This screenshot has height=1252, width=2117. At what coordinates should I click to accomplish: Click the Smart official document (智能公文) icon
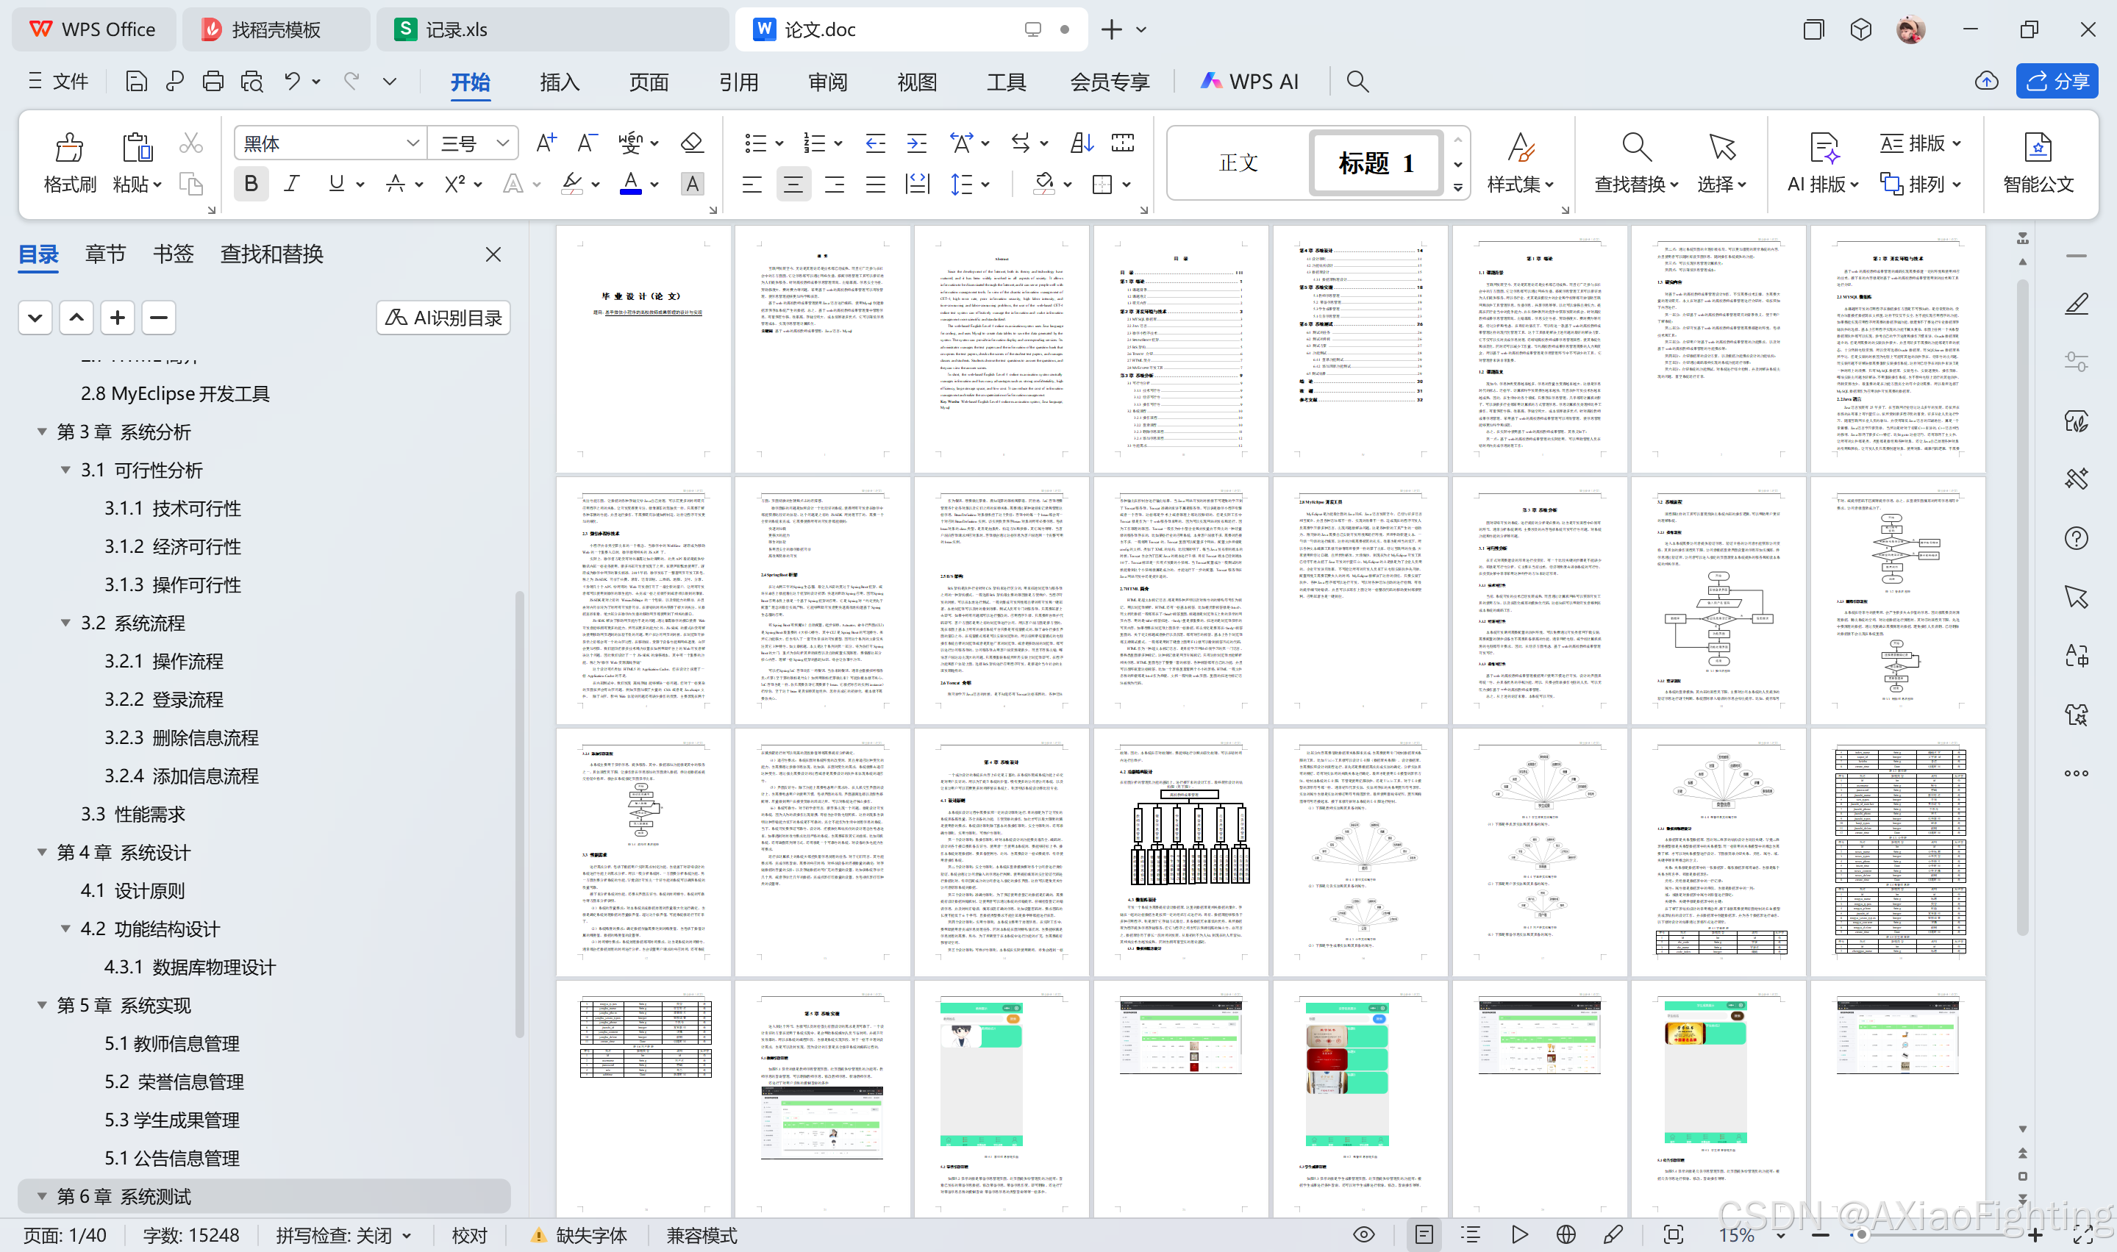2038,147
